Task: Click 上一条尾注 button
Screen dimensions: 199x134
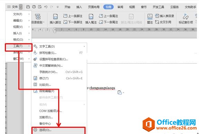Action: click(x=109, y=16)
